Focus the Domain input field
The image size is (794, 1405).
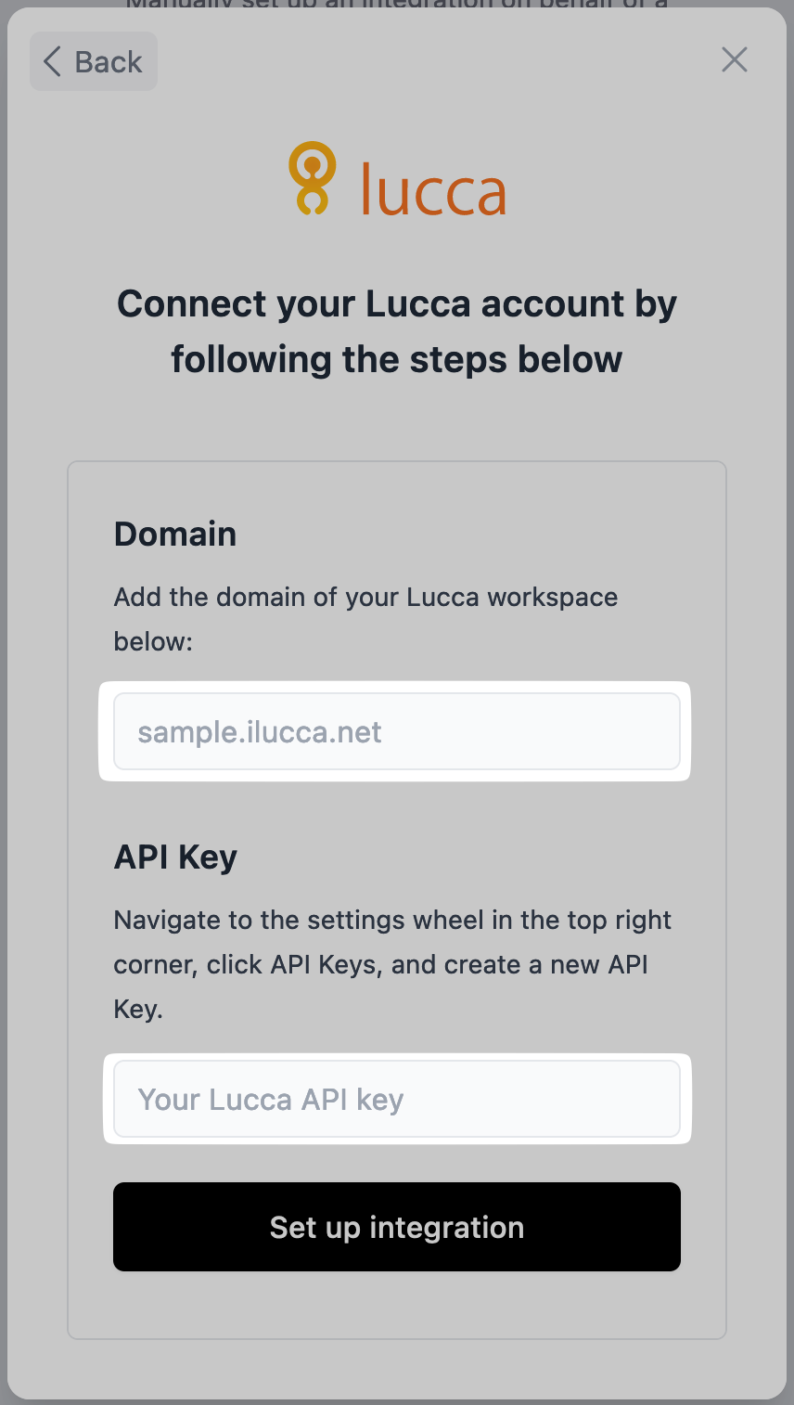[397, 731]
